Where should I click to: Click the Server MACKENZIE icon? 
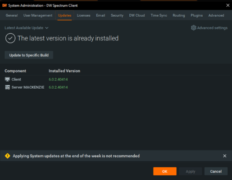pos(7,87)
